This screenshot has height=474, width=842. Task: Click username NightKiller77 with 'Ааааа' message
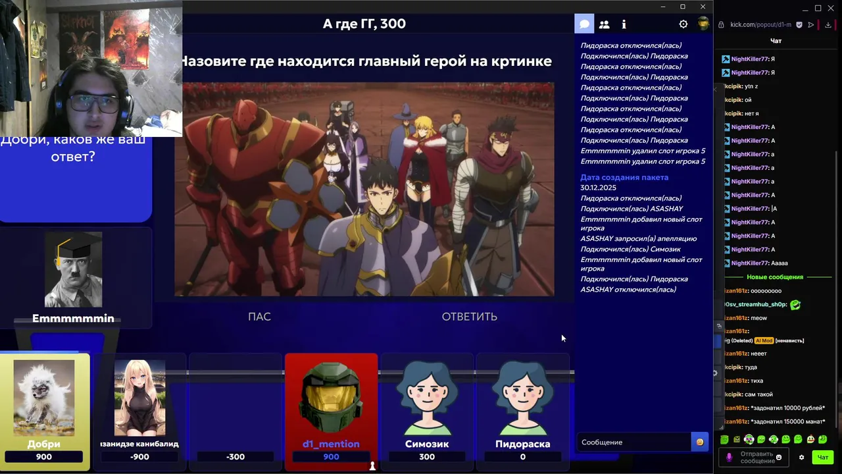pyautogui.click(x=750, y=263)
